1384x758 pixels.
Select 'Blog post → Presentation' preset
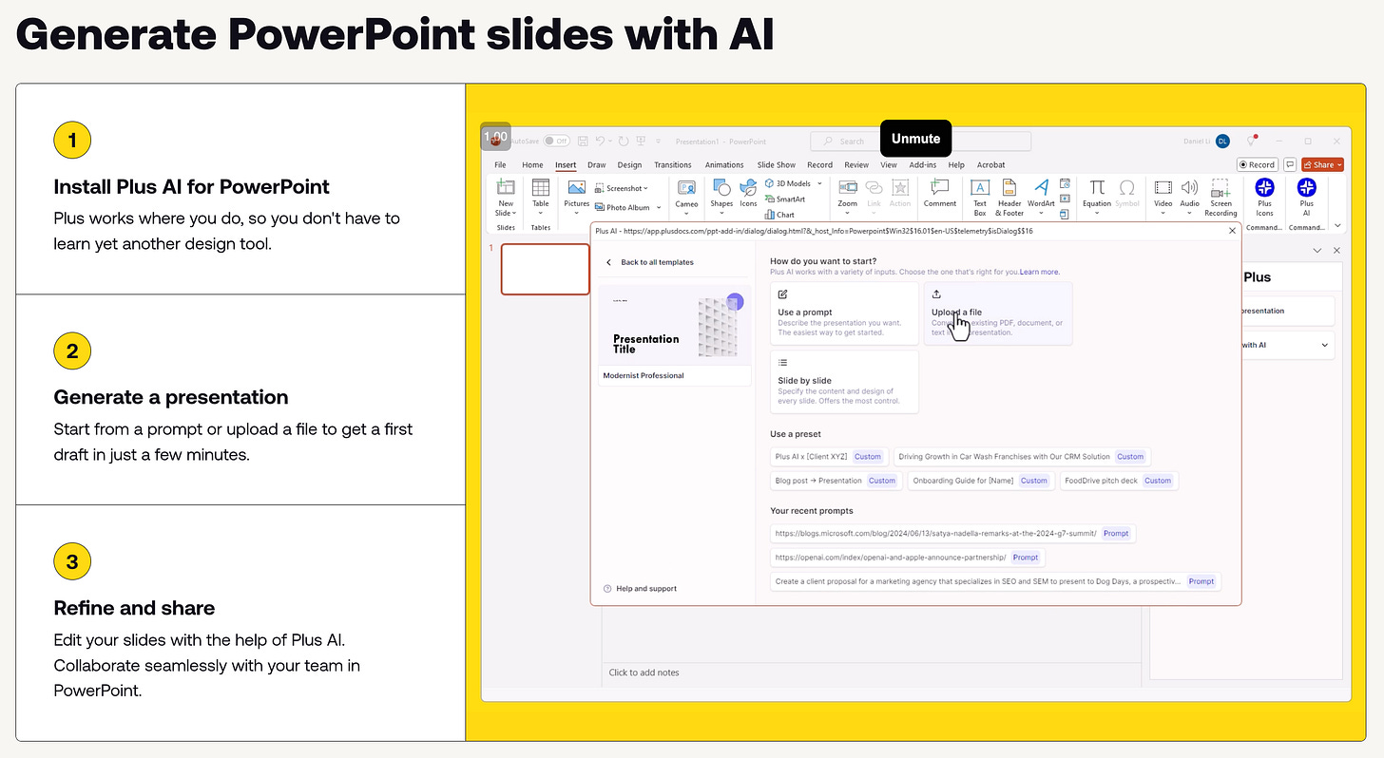coord(836,481)
